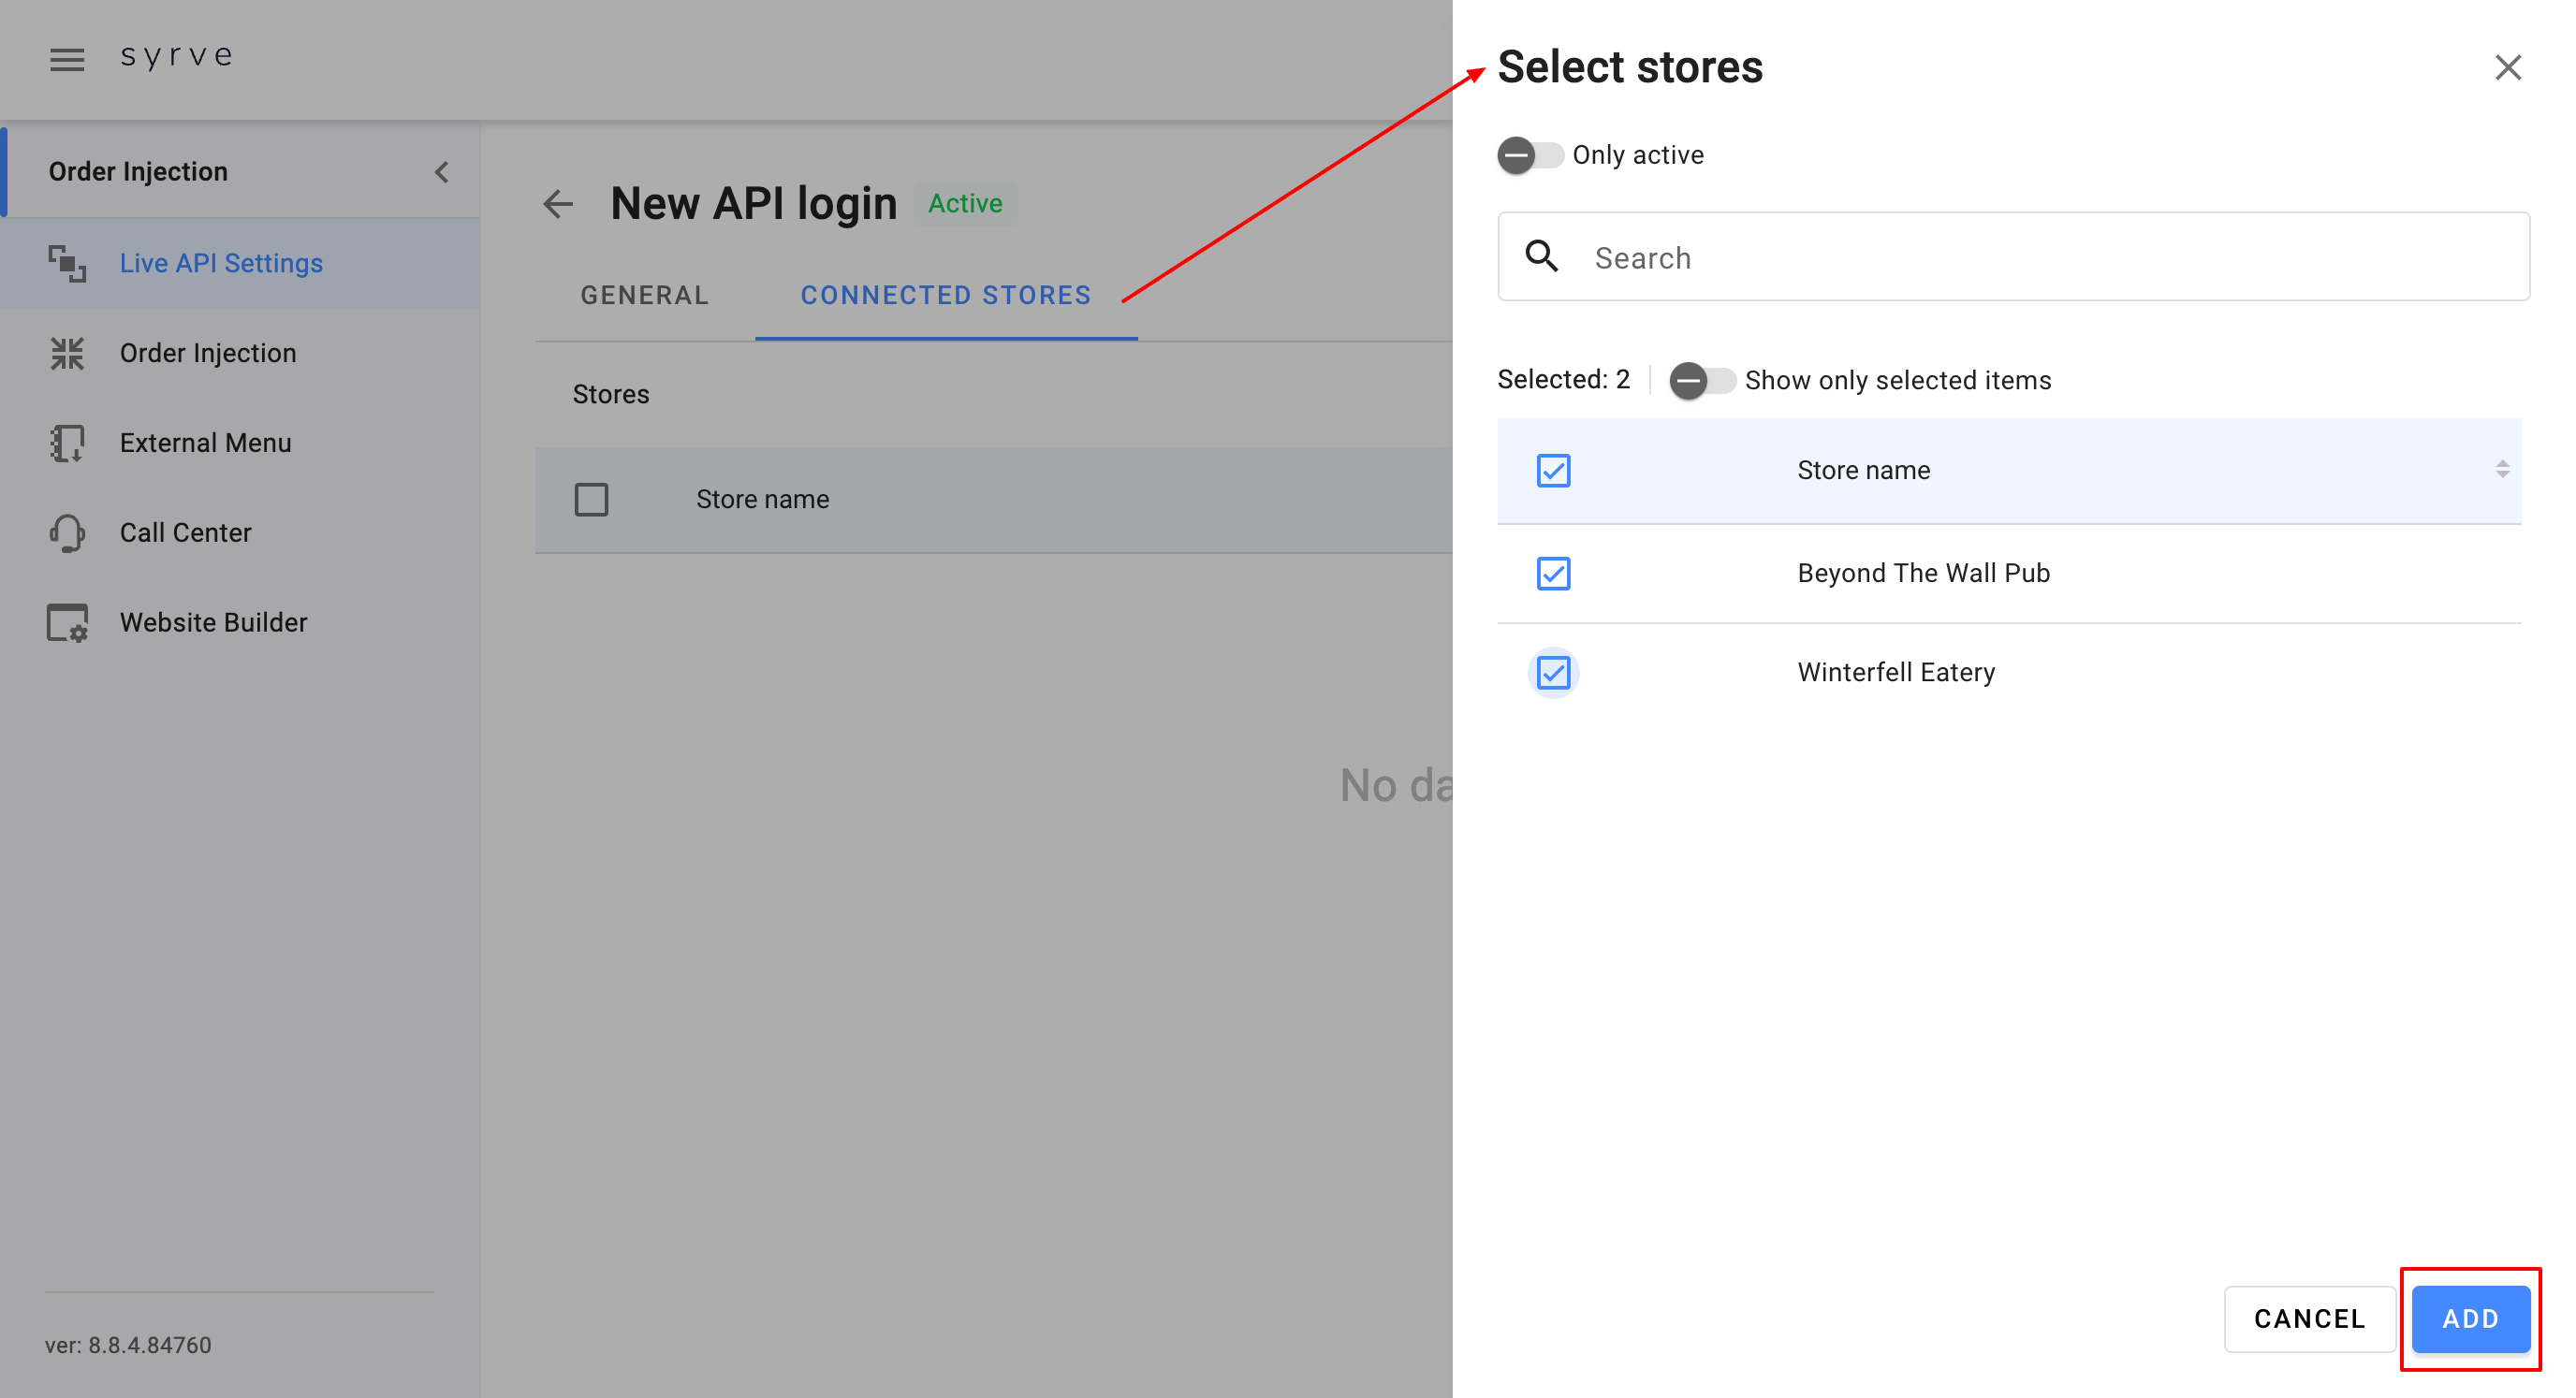This screenshot has height=1398, width=2576.
Task: Switch to the General tab
Action: click(644, 295)
